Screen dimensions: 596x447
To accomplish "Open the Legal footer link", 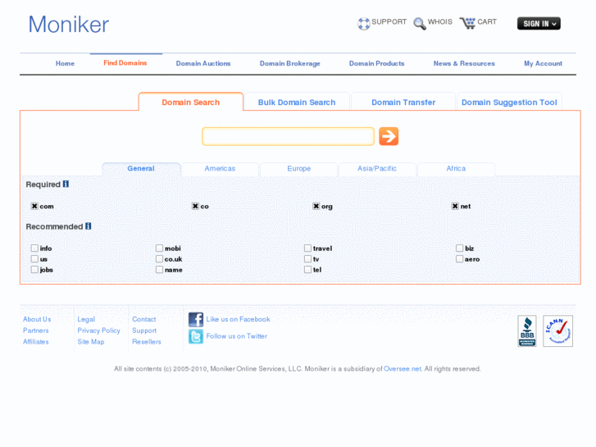I will coord(86,320).
